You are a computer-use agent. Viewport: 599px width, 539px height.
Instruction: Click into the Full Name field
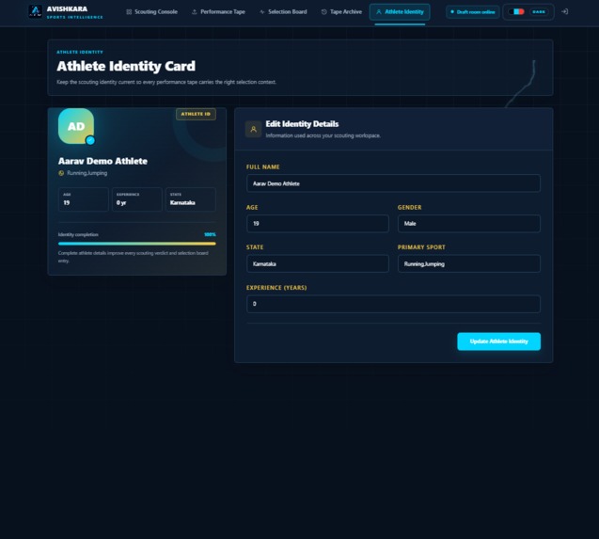click(x=393, y=183)
